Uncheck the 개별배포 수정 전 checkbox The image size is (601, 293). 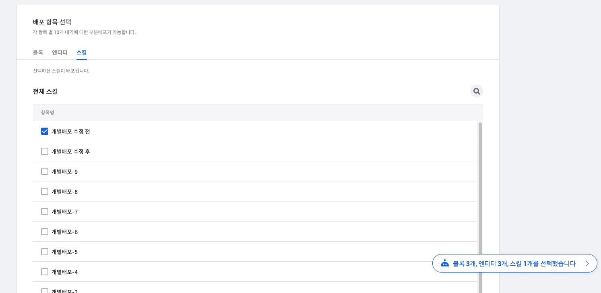coord(45,131)
